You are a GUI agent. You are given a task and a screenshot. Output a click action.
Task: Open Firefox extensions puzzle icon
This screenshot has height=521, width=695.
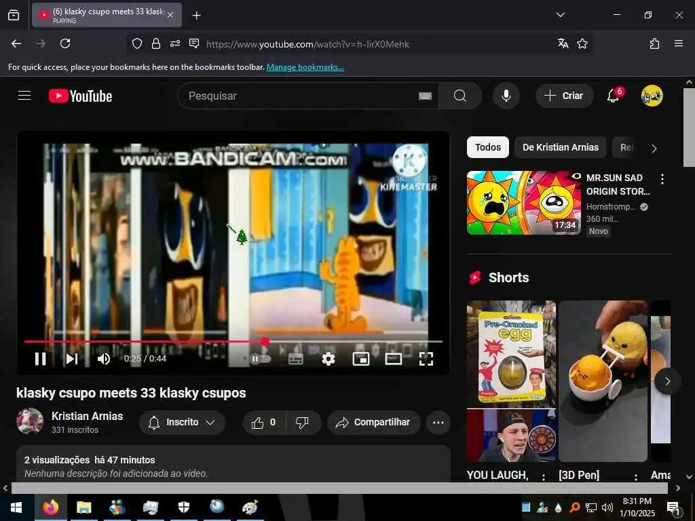(x=654, y=43)
